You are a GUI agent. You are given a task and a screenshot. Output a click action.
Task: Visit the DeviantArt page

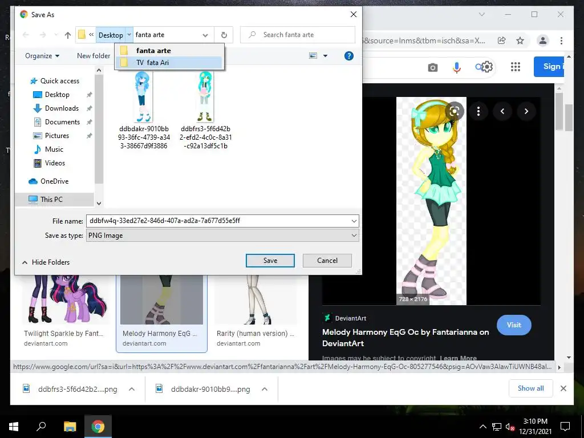point(514,325)
